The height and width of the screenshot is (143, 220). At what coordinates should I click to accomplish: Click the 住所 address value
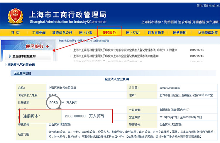click(186, 95)
